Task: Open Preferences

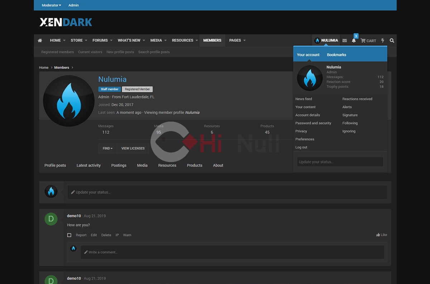Action: click(305, 139)
